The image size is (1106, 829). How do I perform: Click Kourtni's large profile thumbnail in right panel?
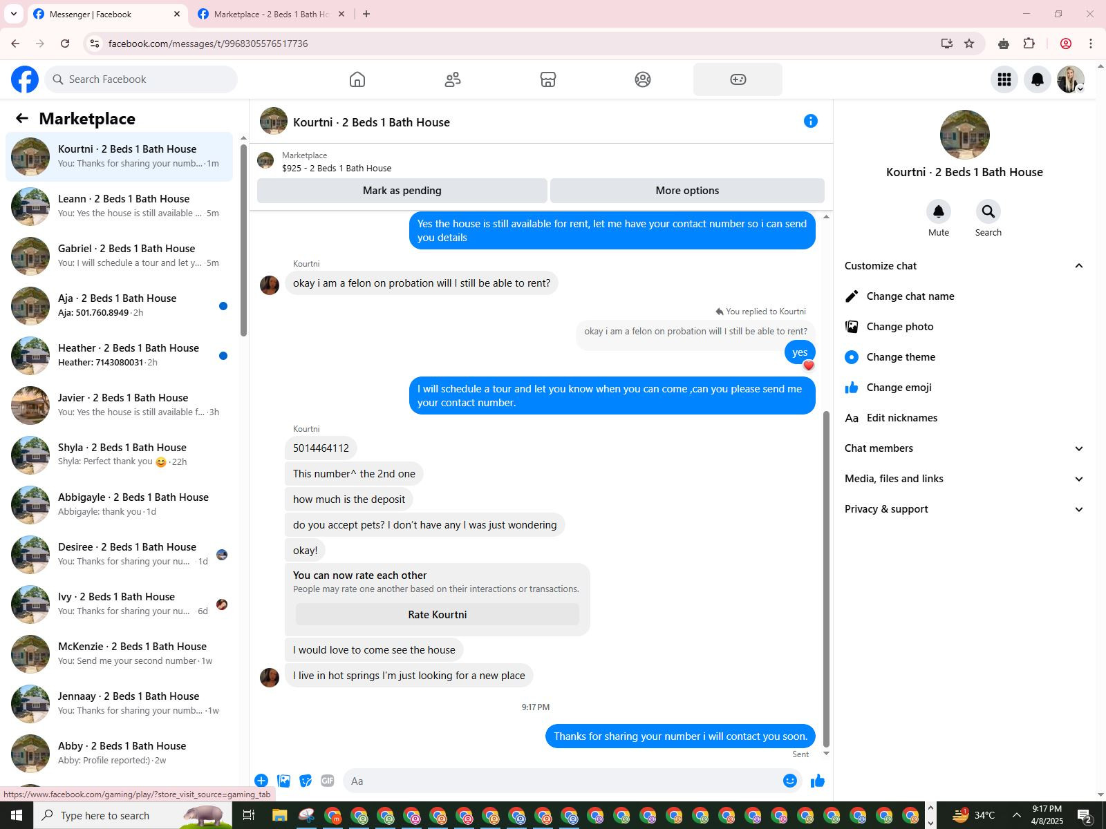965,135
